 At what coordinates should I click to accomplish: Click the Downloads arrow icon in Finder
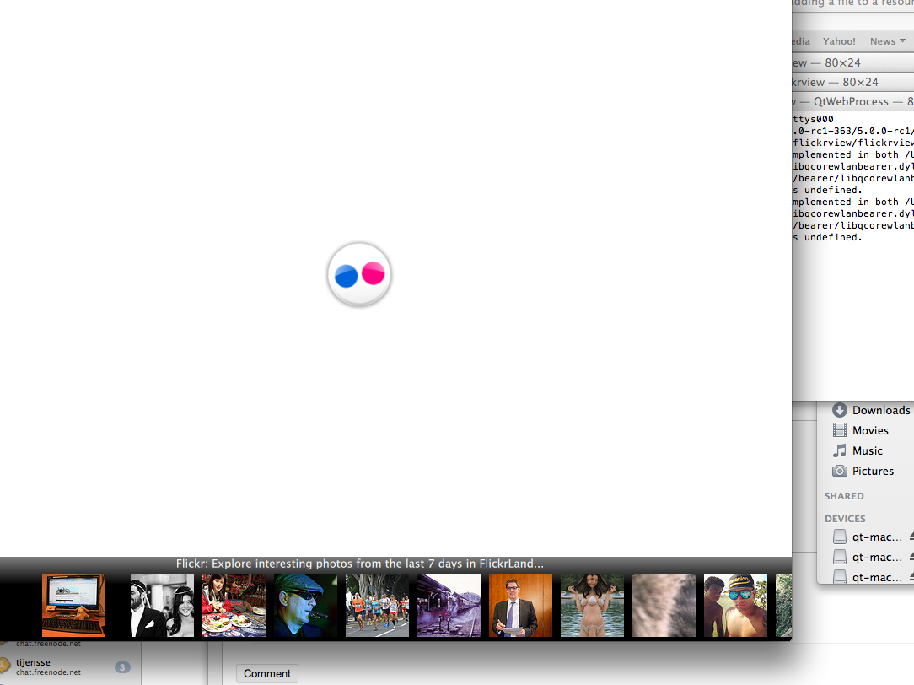click(840, 410)
